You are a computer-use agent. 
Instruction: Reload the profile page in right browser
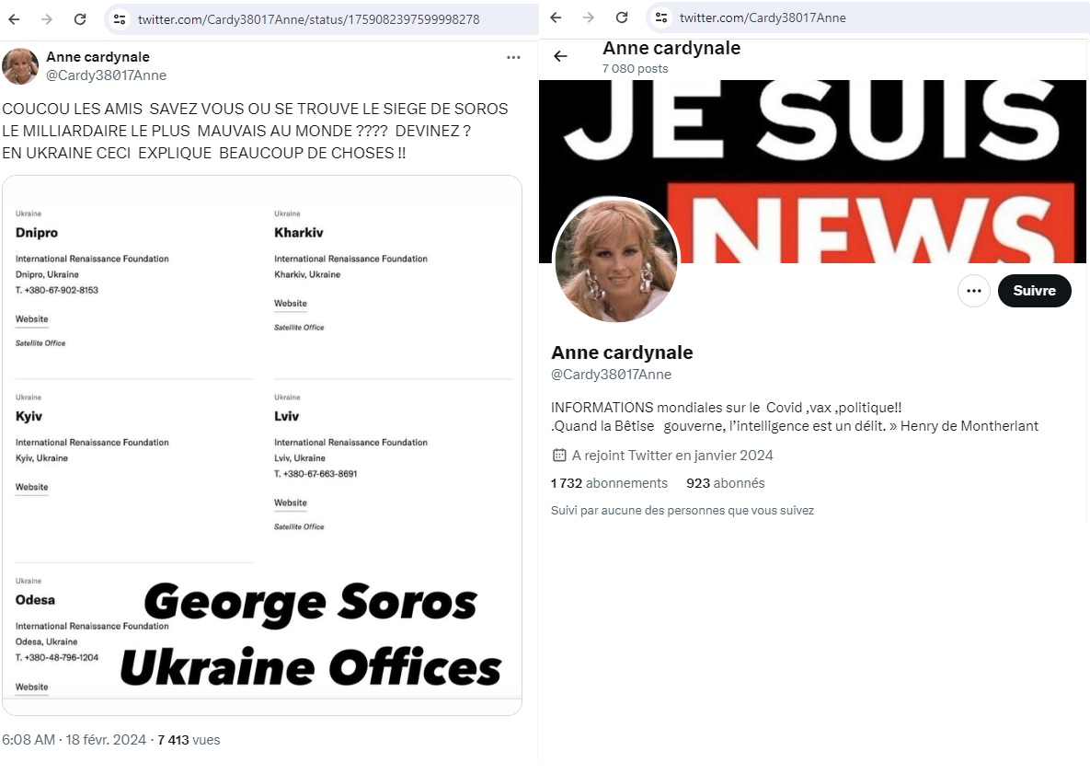pos(622,17)
